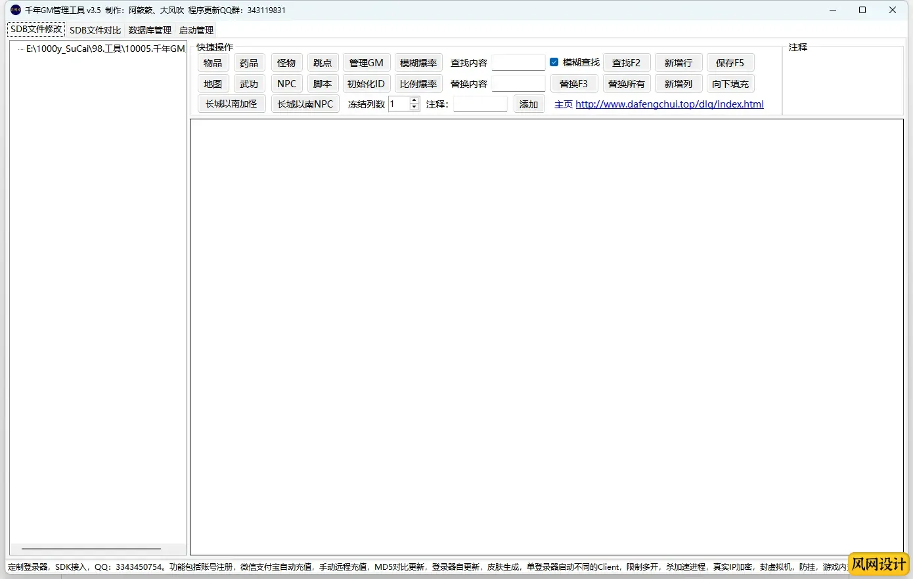The image size is (913, 579).
Task: Open the 数据库管理 tab
Action: click(150, 30)
